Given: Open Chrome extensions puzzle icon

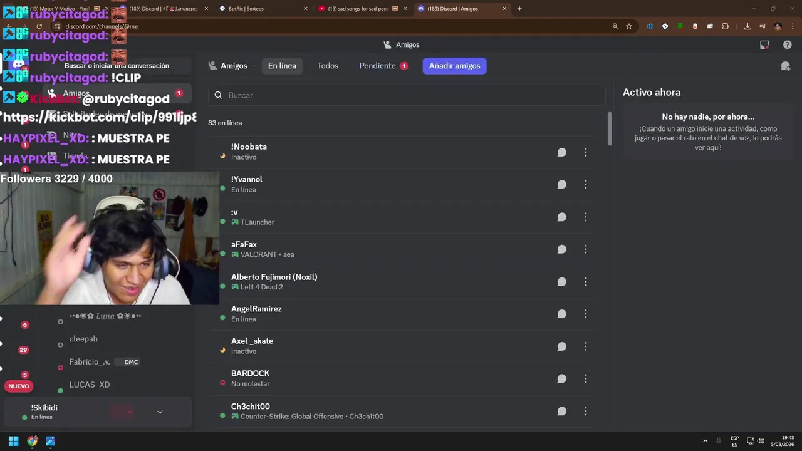Looking at the screenshot, I should pos(726,26).
